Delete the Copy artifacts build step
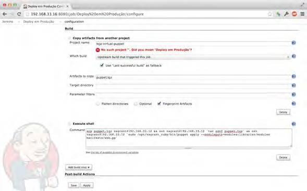307x191 pixels. tap(283, 112)
